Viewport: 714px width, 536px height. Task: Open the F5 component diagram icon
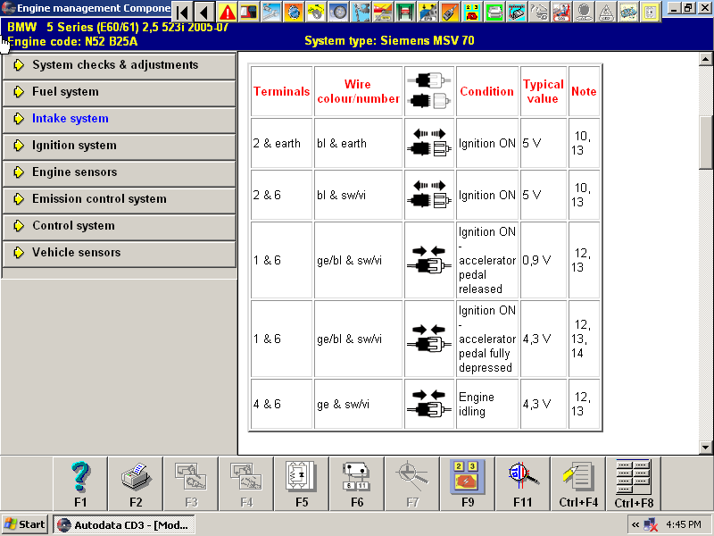[302, 483]
